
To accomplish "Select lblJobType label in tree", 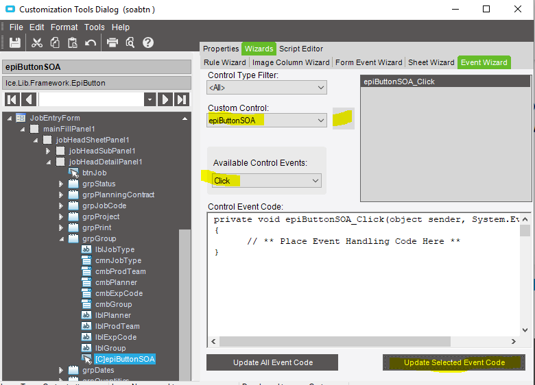I will 115,249.
